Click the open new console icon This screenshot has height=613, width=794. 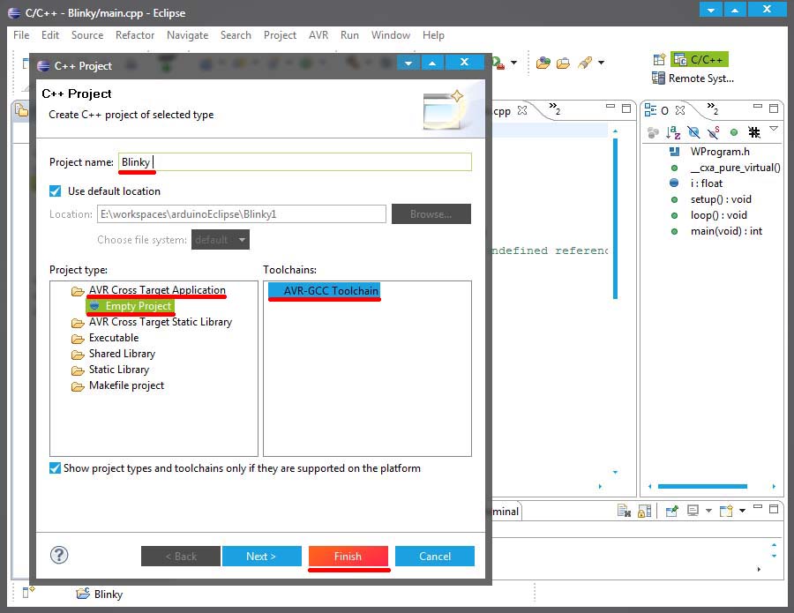click(x=726, y=511)
